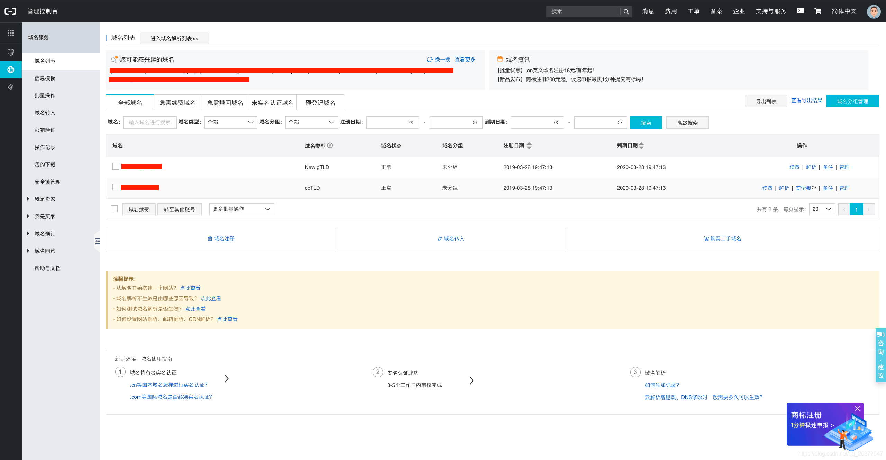Click the shield icon in left rail
This screenshot has height=460, width=886.
coord(11,52)
